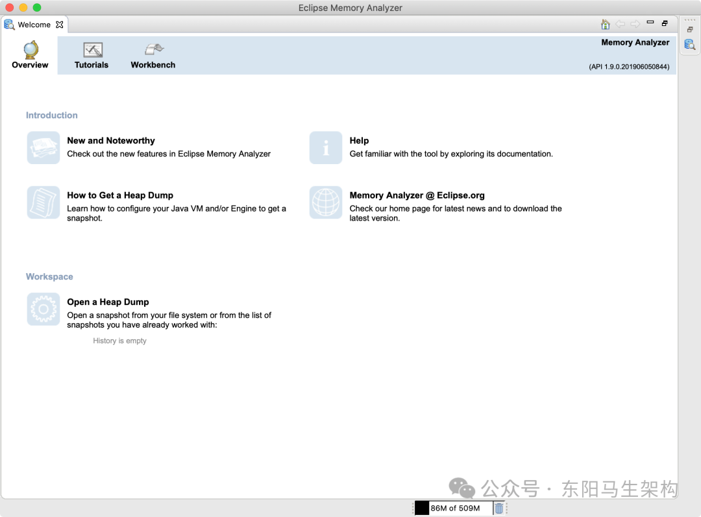Click the red macOS close window button
This screenshot has height=517, width=701.
pos(9,8)
